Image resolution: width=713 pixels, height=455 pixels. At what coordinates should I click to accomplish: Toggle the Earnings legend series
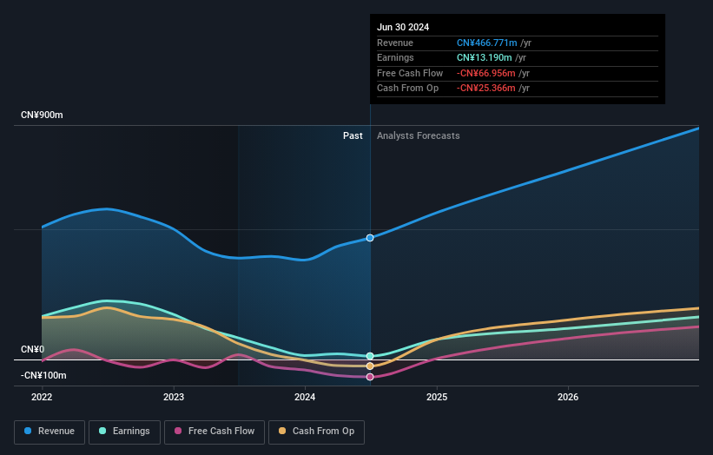(x=124, y=432)
